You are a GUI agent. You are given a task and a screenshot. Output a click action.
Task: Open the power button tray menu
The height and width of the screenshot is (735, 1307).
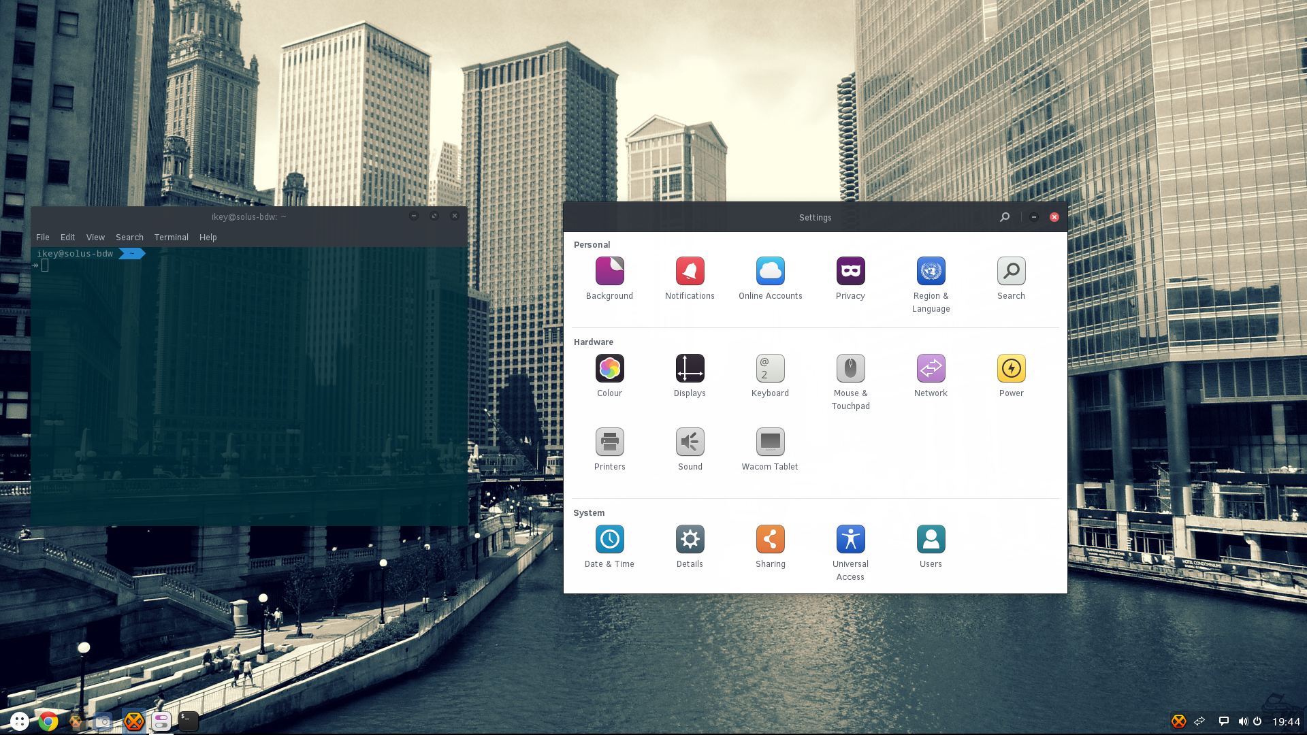click(1257, 721)
